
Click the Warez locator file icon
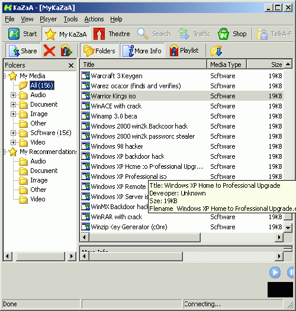(x=85, y=86)
